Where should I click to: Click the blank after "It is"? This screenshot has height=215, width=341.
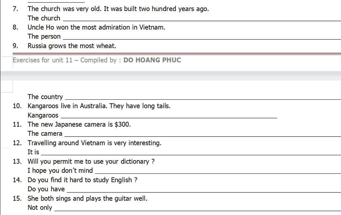191,153
